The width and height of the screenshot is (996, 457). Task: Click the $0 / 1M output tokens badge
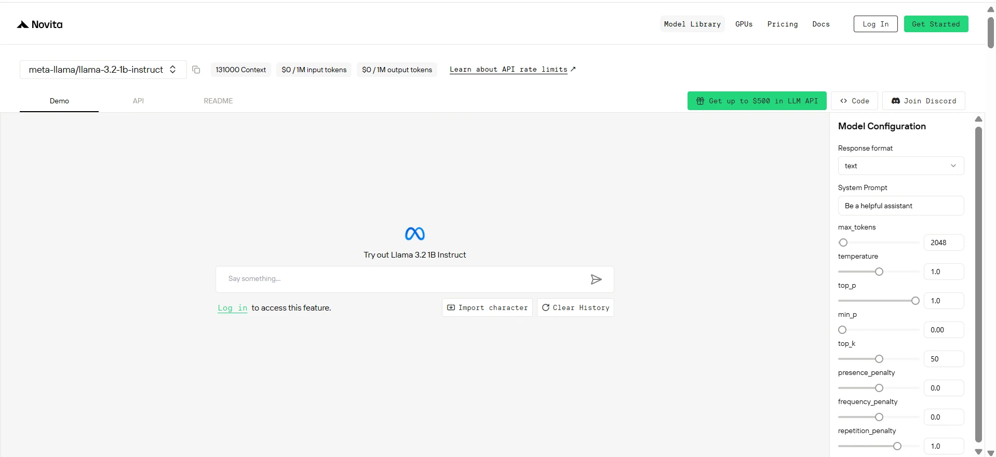(x=397, y=70)
